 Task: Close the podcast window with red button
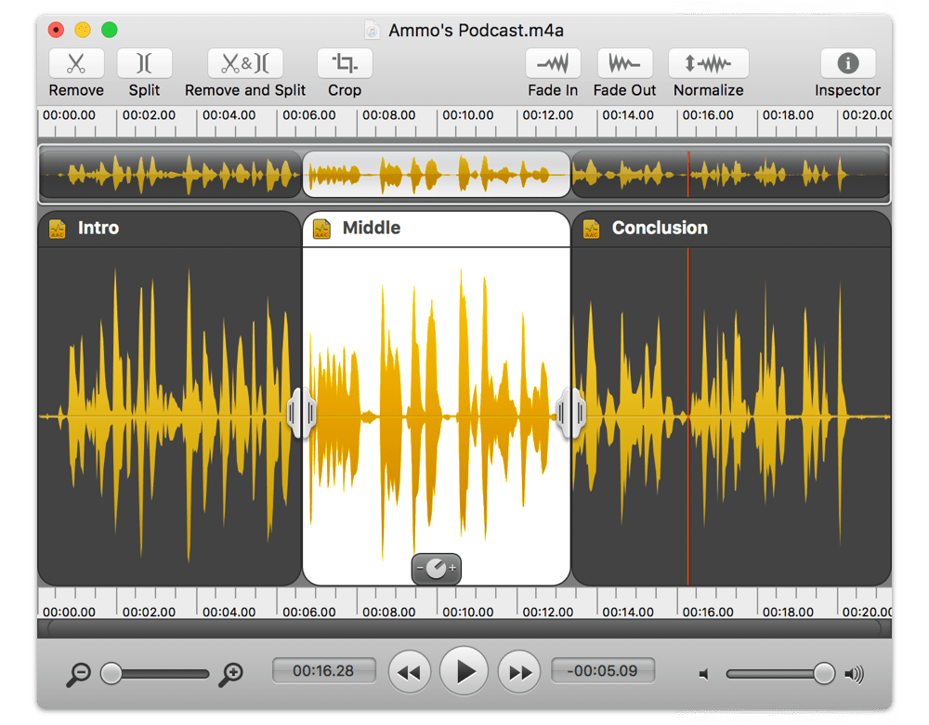56,30
